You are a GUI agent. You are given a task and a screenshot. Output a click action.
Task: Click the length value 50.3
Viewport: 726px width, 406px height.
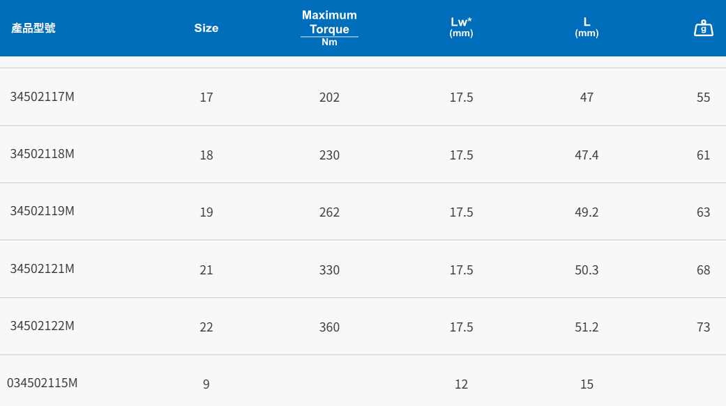point(587,270)
